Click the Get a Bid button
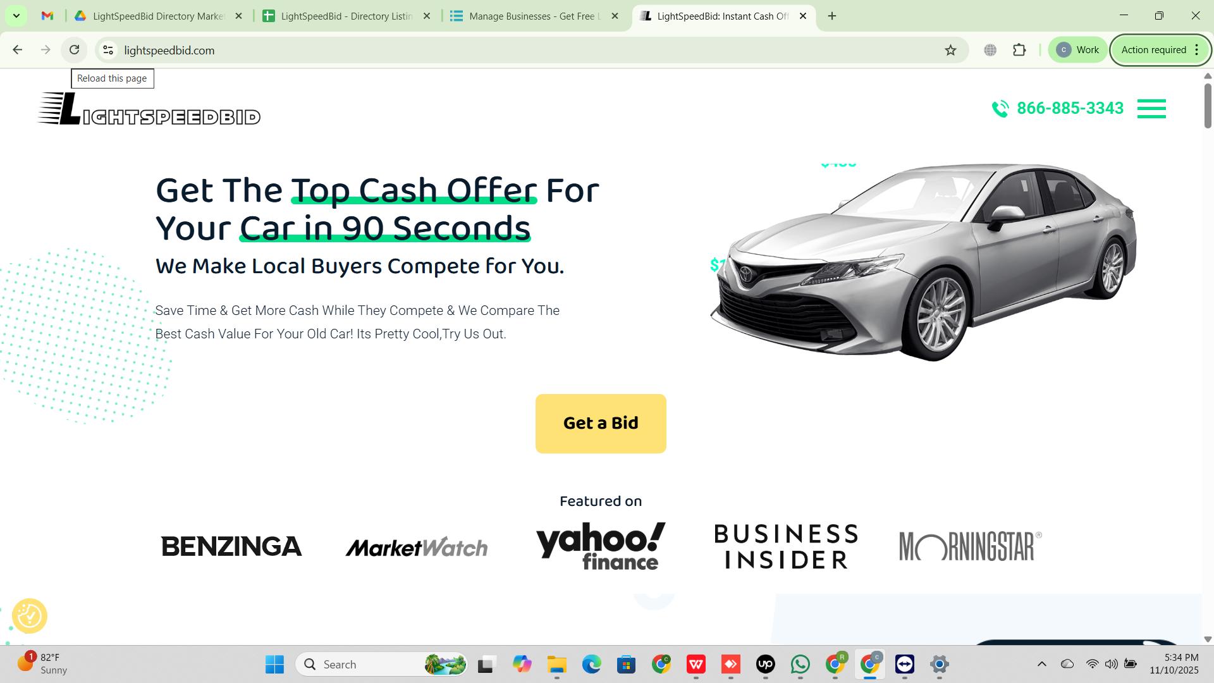This screenshot has height=683, width=1214. point(601,423)
